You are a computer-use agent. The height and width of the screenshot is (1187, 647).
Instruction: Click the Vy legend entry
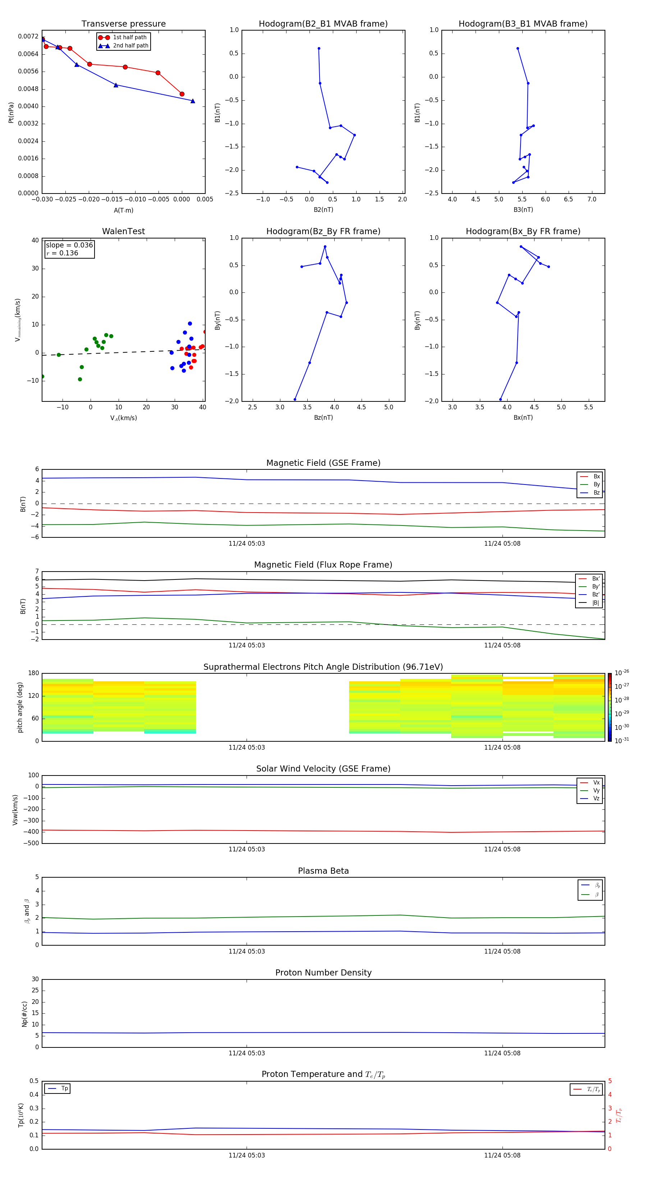click(x=590, y=790)
